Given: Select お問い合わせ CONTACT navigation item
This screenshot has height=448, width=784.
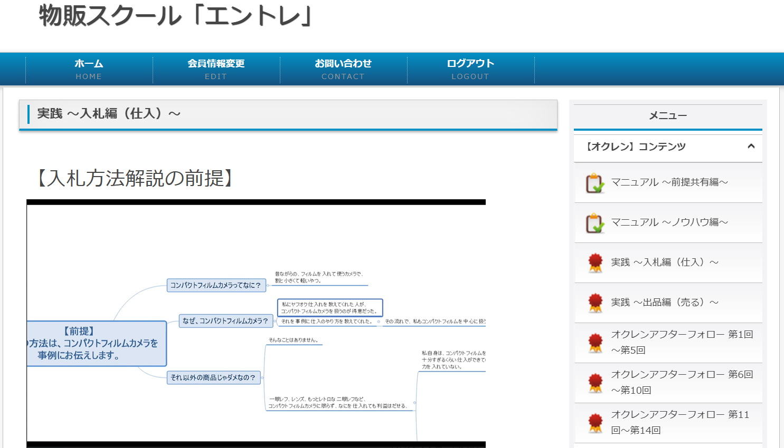Looking at the screenshot, I should tap(343, 69).
